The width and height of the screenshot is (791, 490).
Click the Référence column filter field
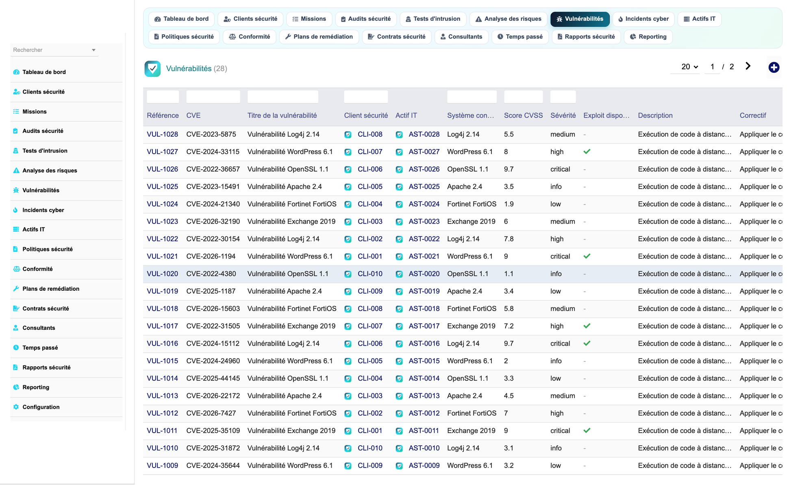tap(163, 97)
